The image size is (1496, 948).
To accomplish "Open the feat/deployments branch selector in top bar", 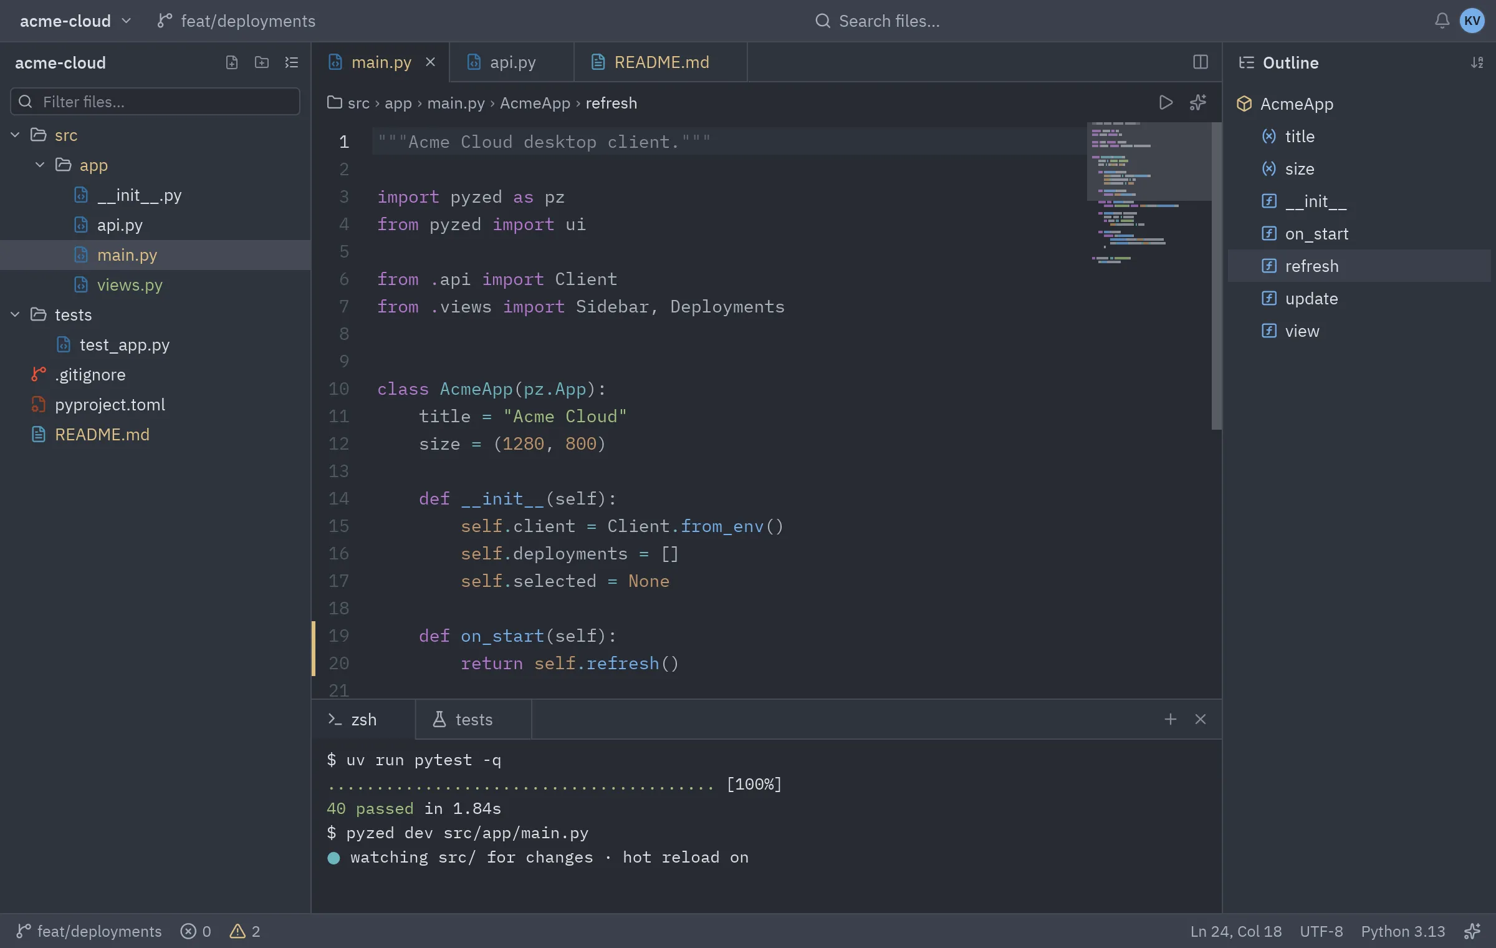I will tap(236, 21).
